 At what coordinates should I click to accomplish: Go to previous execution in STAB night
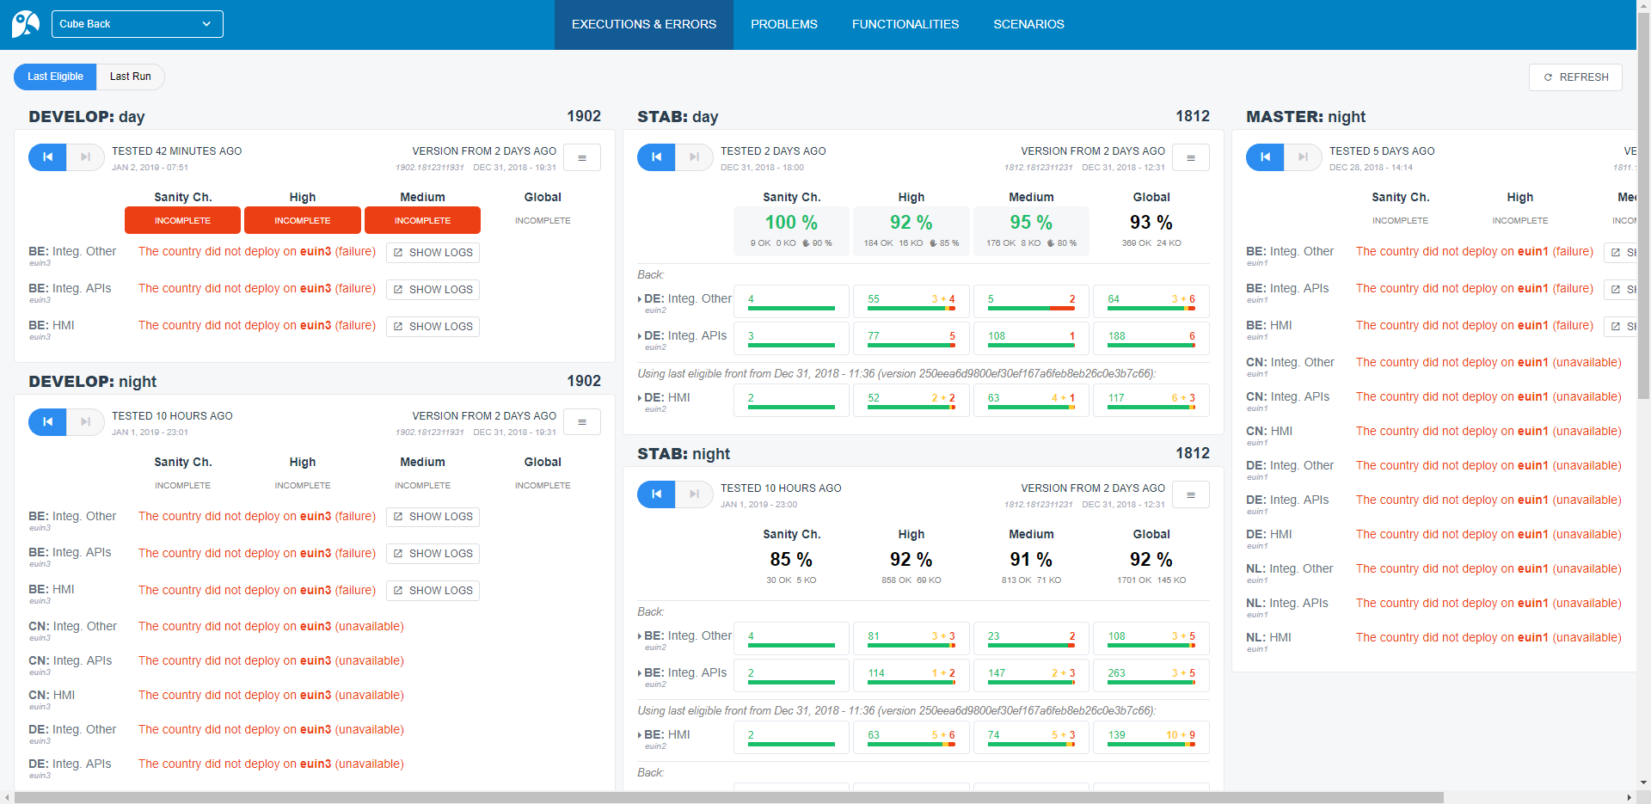pyautogui.click(x=656, y=494)
